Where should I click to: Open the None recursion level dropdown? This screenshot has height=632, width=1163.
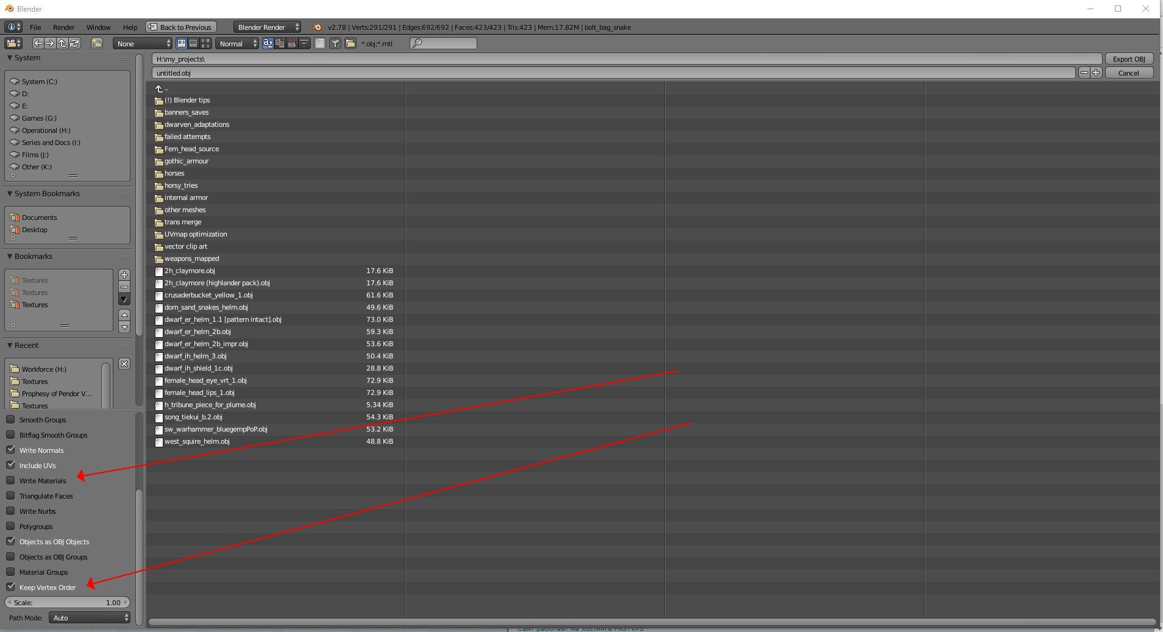(143, 43)
